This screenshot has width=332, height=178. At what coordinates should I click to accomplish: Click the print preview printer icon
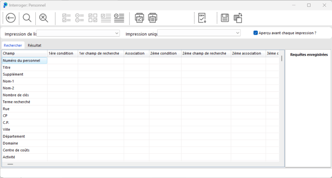pos(139,18)
